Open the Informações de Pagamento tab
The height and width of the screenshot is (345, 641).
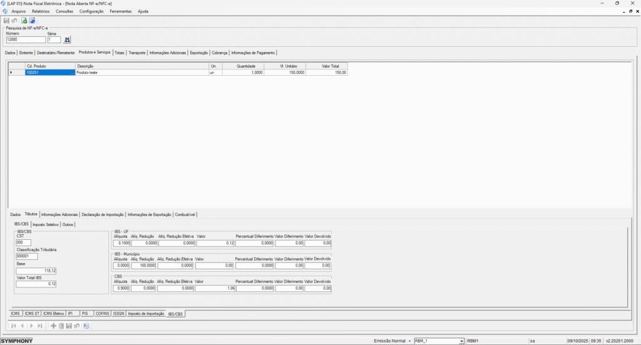click(253, 53)
